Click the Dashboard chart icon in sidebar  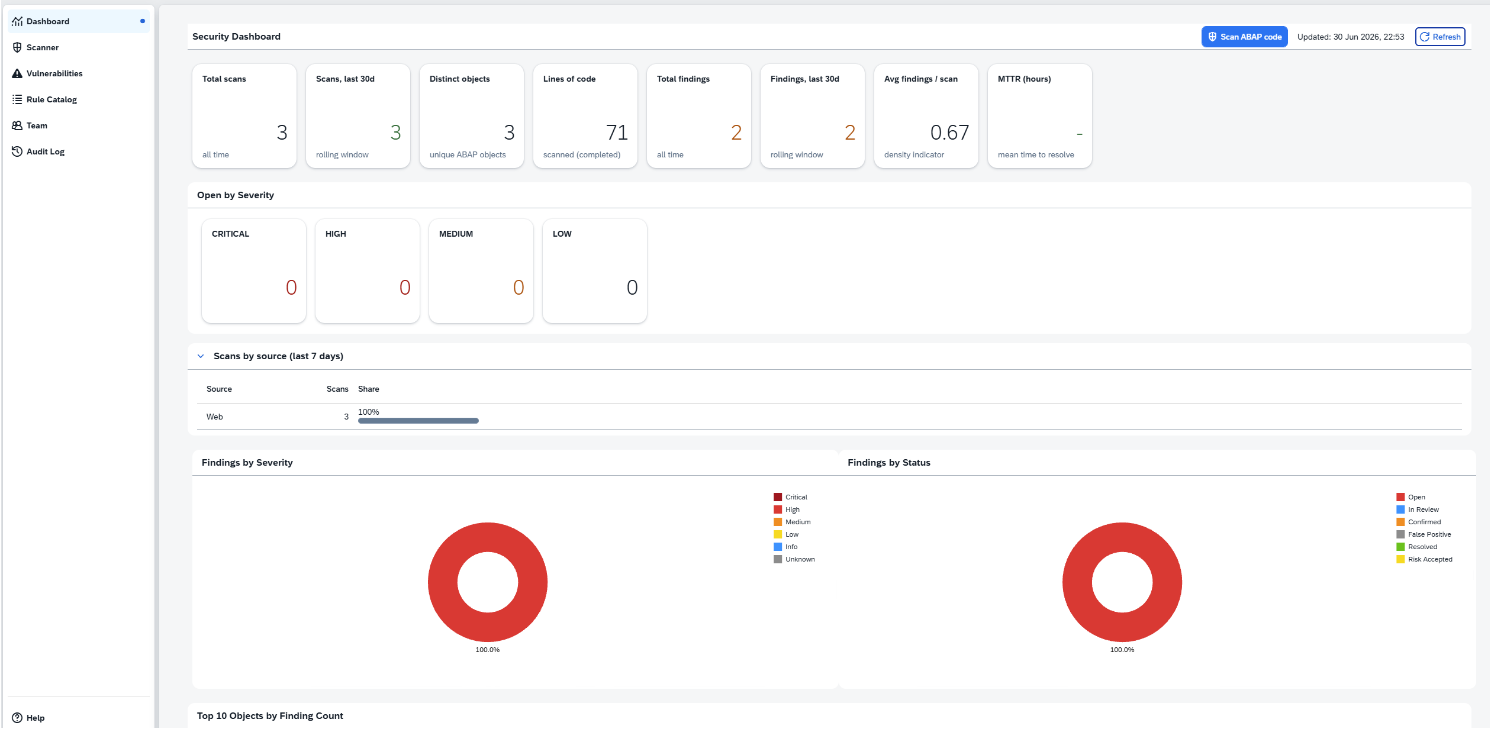(17, 21)
